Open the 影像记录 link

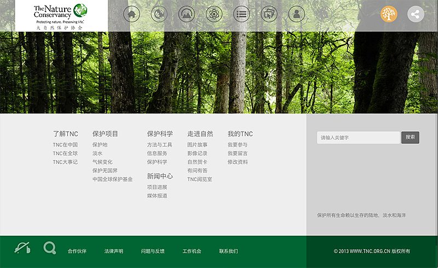pyautogui.click(x=198, y=154)
